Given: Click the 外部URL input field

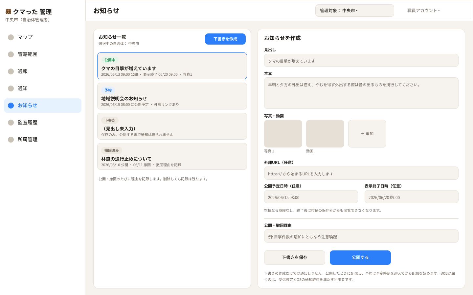Looking at the screenshot, I should [x=361, y=173].
